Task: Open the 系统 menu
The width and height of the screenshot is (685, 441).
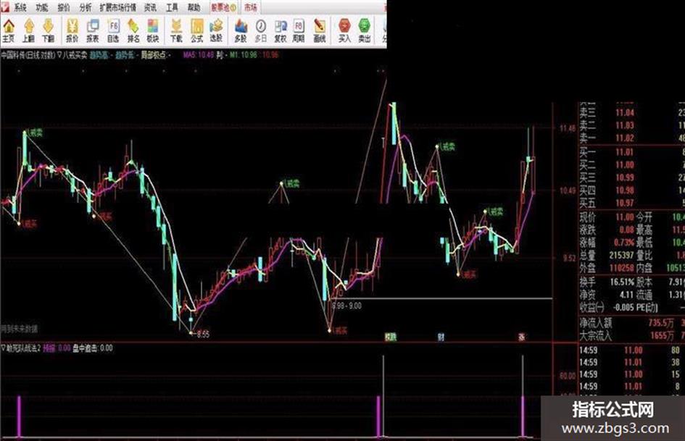Action: 20,7
